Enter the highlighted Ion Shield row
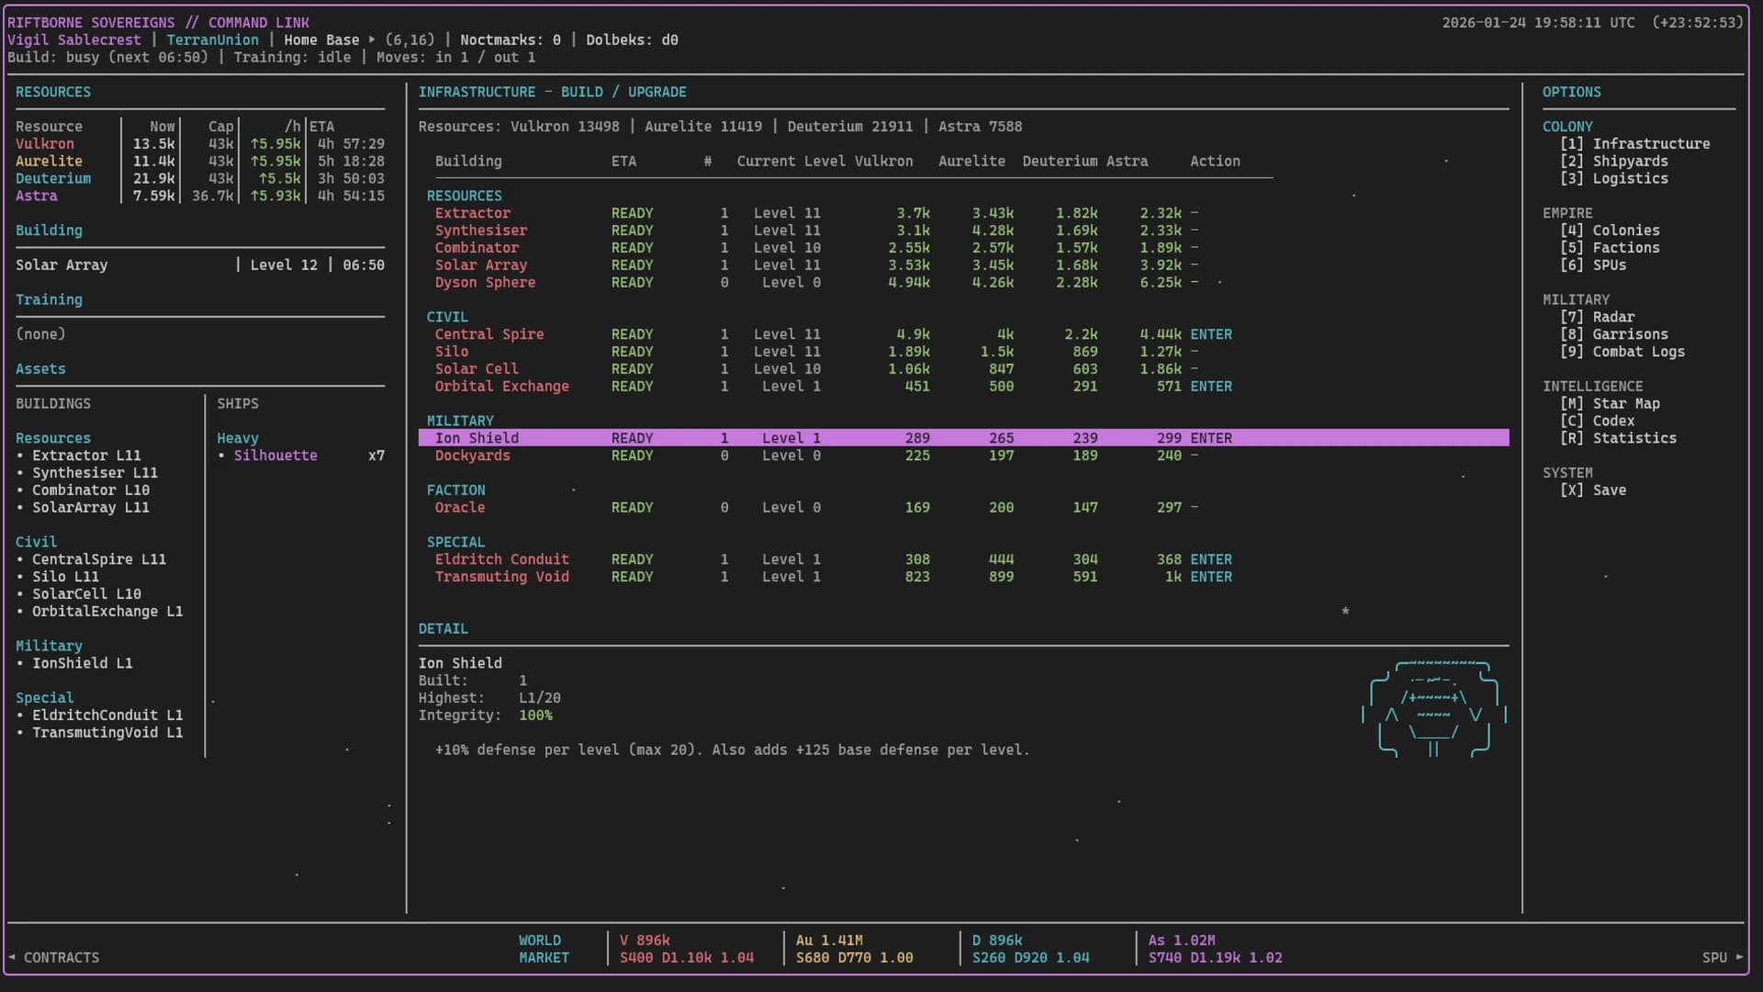The width and height of the screenshot is (1763, 992). (x=1211, y=438)
